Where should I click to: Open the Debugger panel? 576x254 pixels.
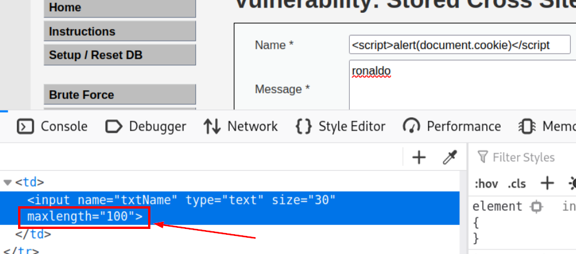coord(146,126)
